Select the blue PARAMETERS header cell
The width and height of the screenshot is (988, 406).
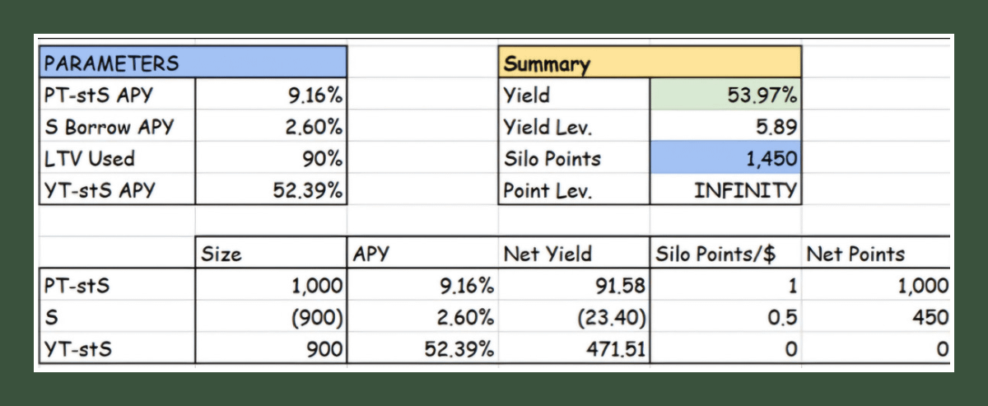192,63
